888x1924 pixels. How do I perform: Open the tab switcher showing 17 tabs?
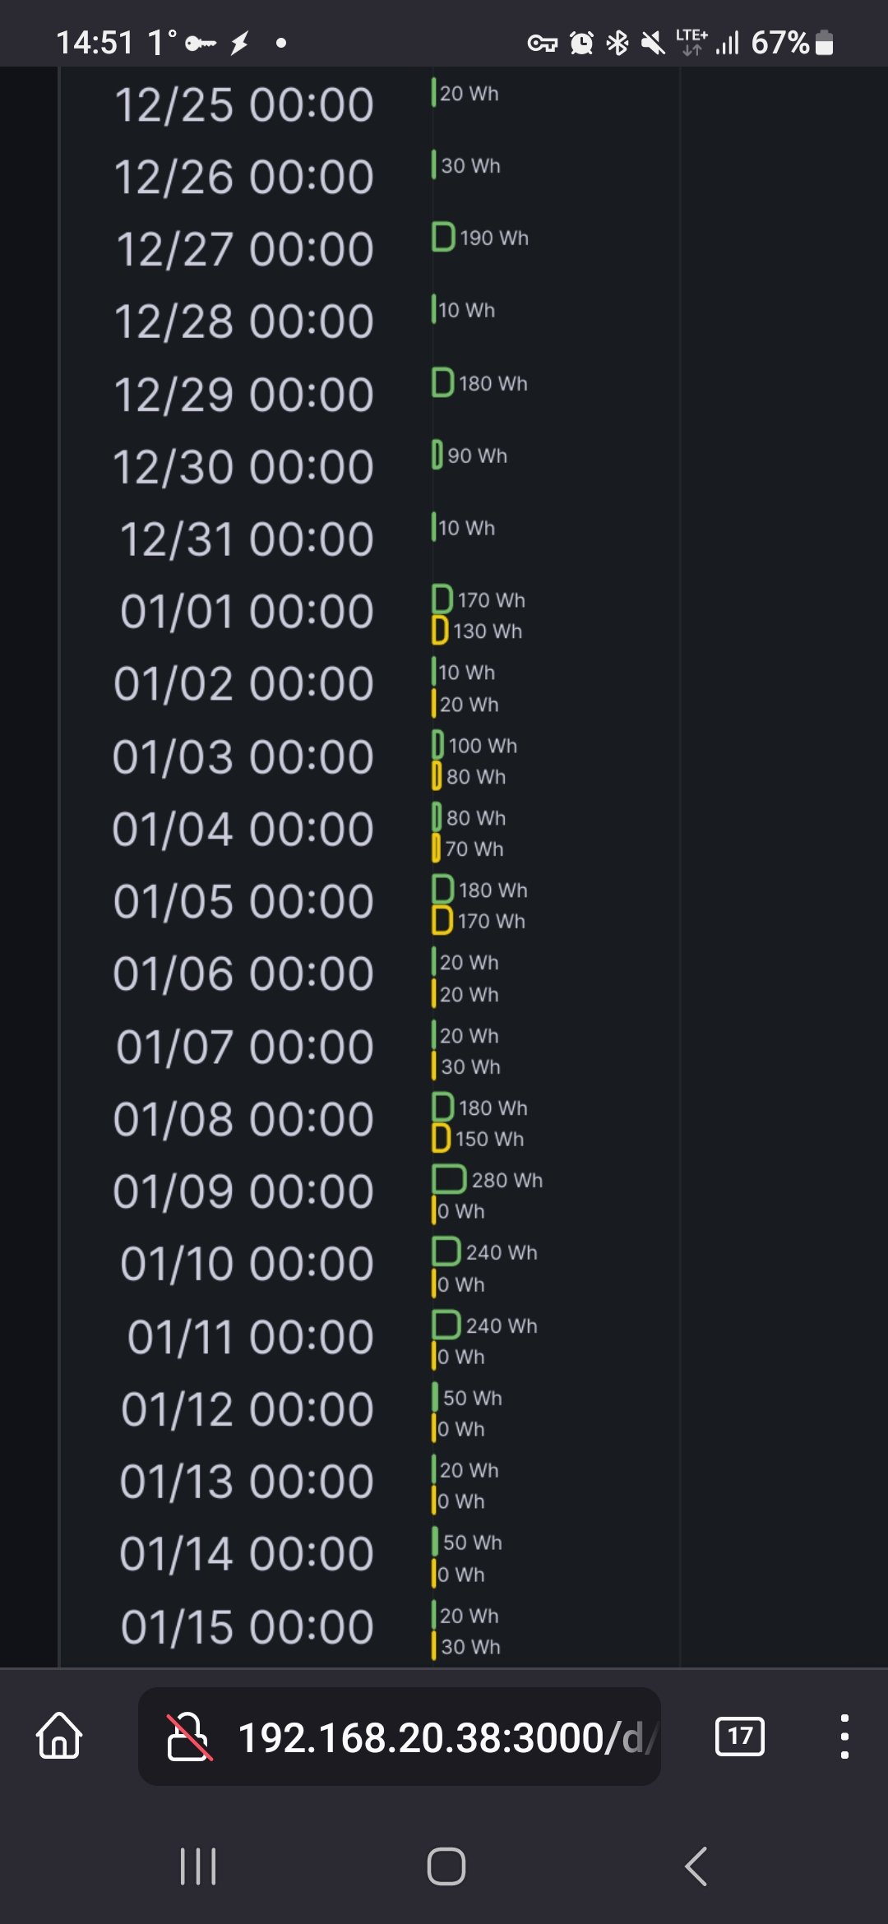pyautogui.click(x=739, y=1737)
